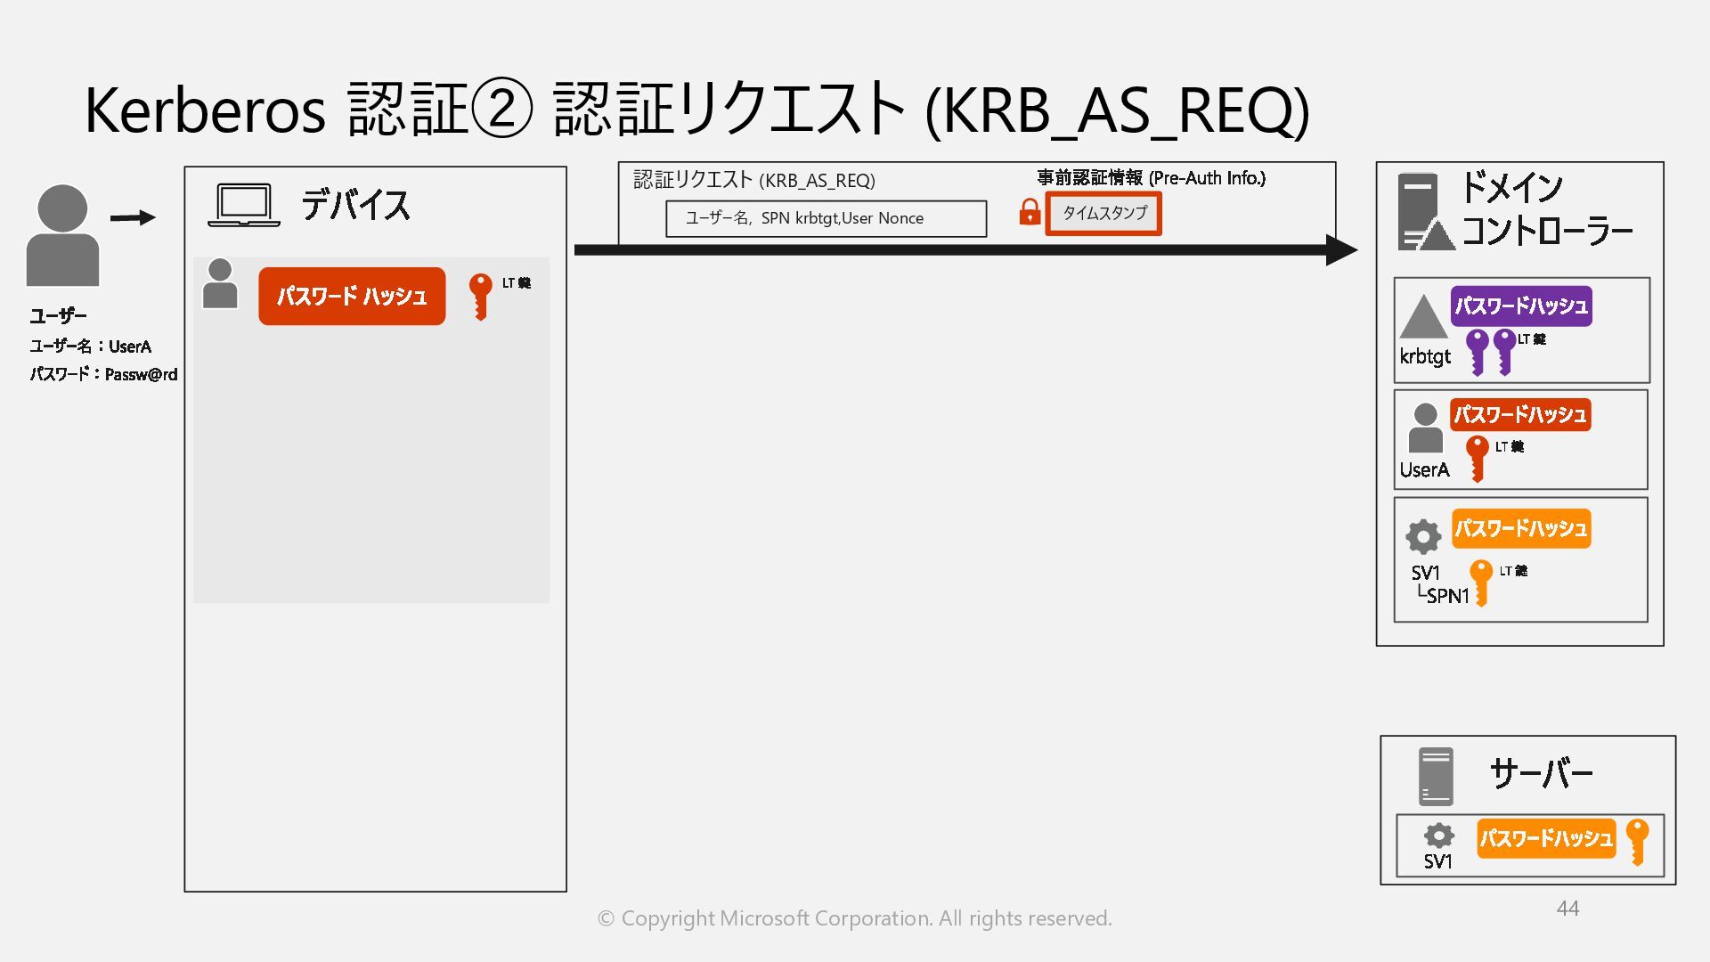Click the krbtgt triangle icon
The width and height of the screenshot is (1710, 962).
coord(1422,317)
